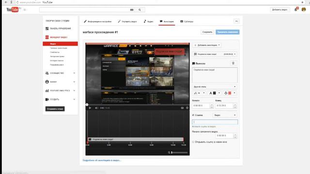Viewport: 310px width, 174px height.
Task: Expand the Создать section
Action: (74, 99)
